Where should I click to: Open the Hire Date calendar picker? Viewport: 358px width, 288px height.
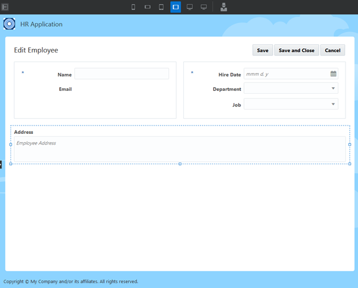click(334, 73)
